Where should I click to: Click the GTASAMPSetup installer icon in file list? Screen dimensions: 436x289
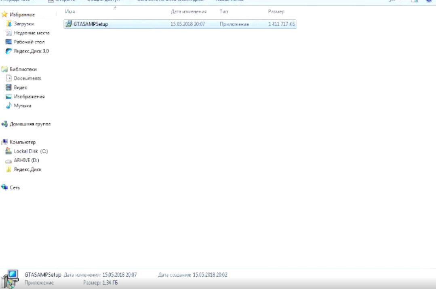click(x=68, y=24)
